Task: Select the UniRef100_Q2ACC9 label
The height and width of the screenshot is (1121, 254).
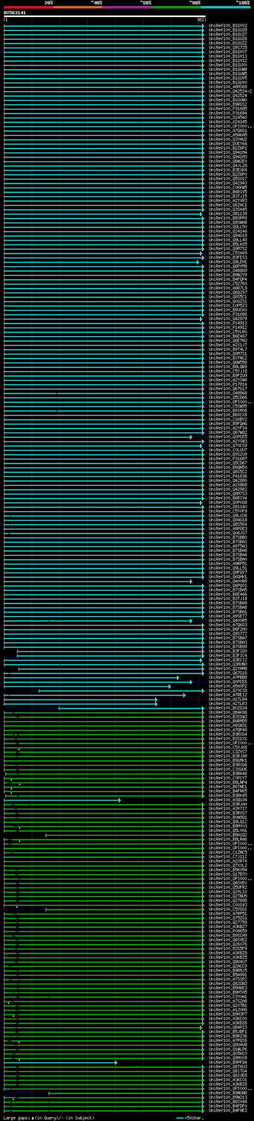Action: click(x=228, y=966)
